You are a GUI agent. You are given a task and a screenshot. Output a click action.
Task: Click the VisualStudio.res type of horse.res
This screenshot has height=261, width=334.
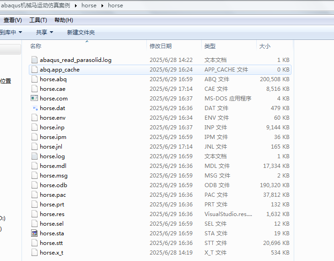[228, 214]
